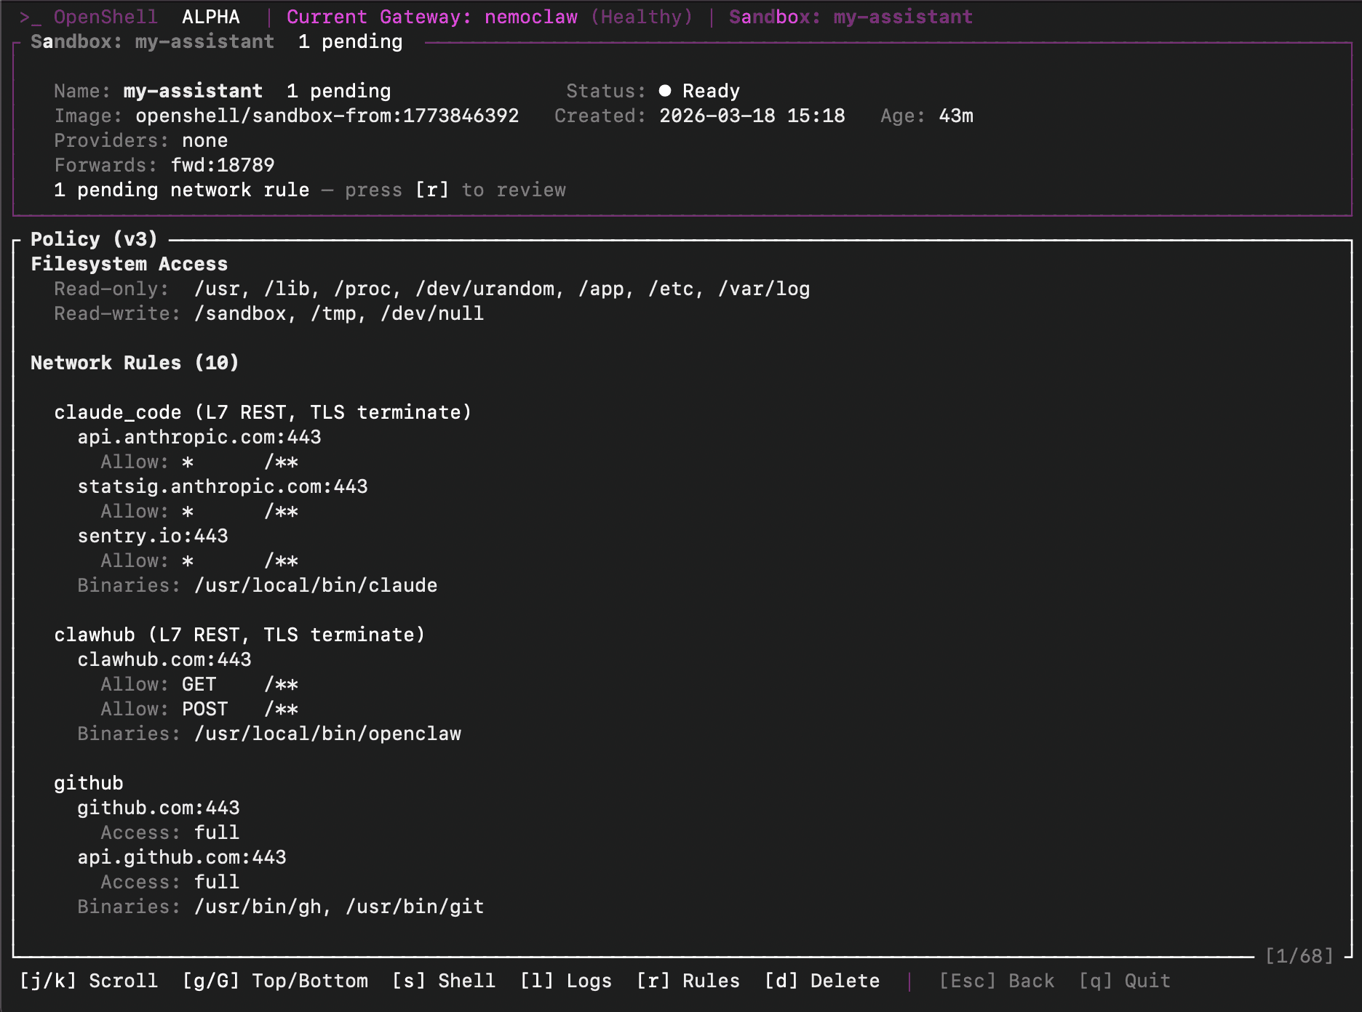This screenshot has width=1362, height=1012.
Task: Toggle the clawhub GET allow rule
Action: point(187,683)
